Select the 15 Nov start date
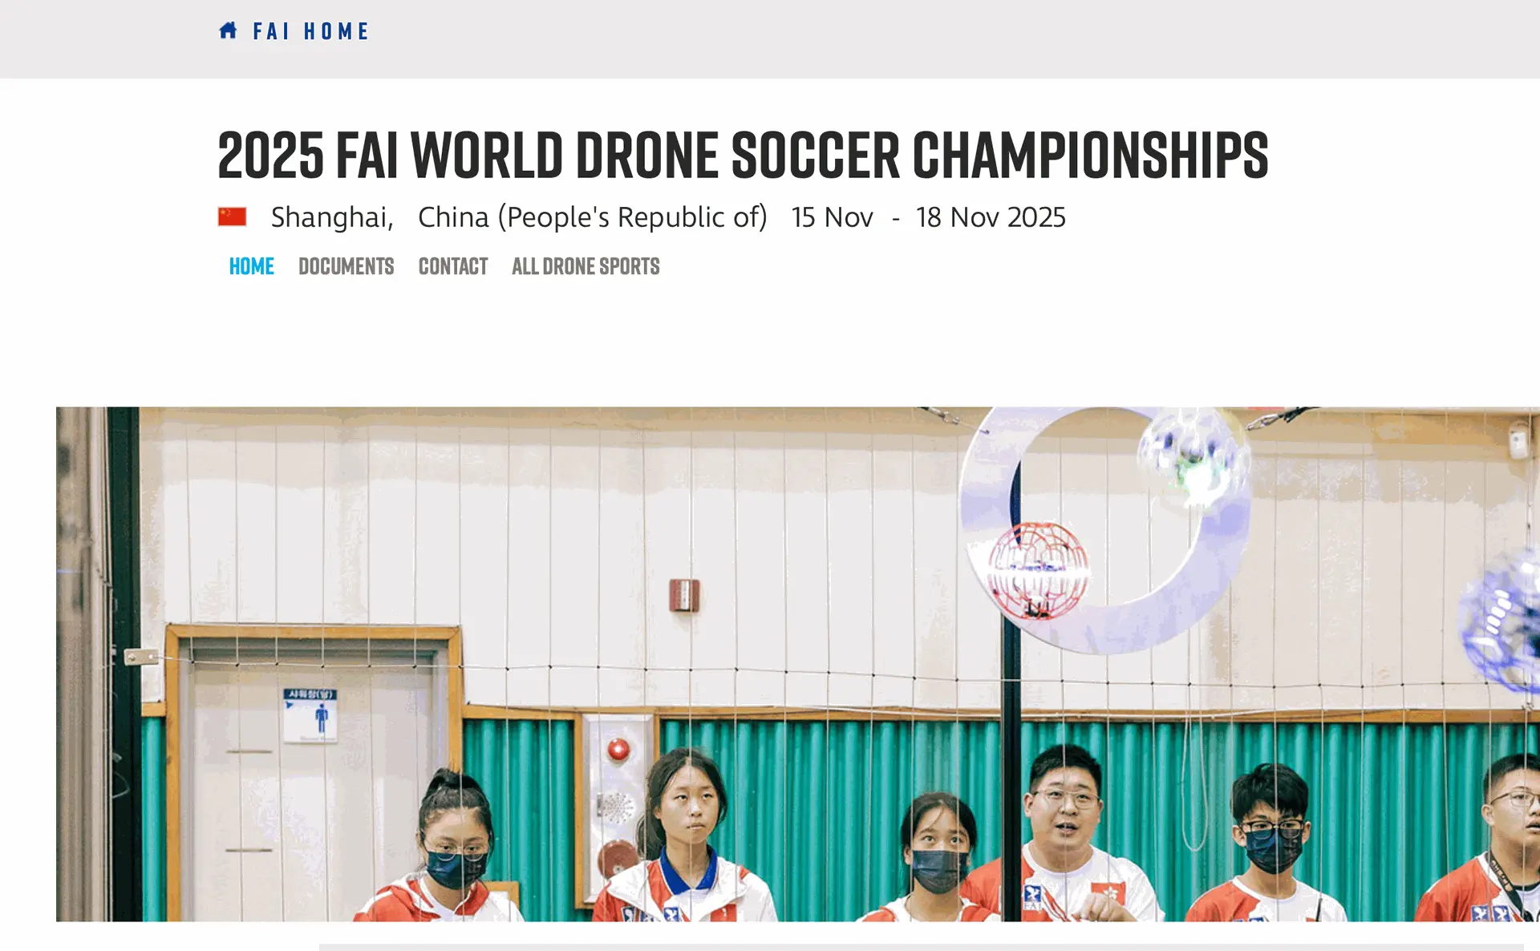 point(832,217)
